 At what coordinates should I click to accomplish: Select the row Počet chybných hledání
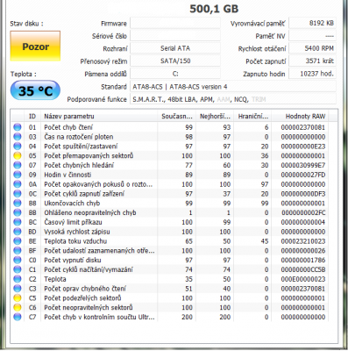[169, 165]
